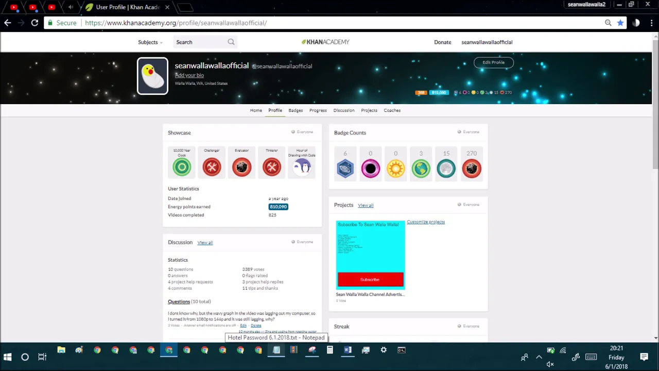659x371 pixels.
Task: Open Word from the taskbar
Action: coord(348,350)
